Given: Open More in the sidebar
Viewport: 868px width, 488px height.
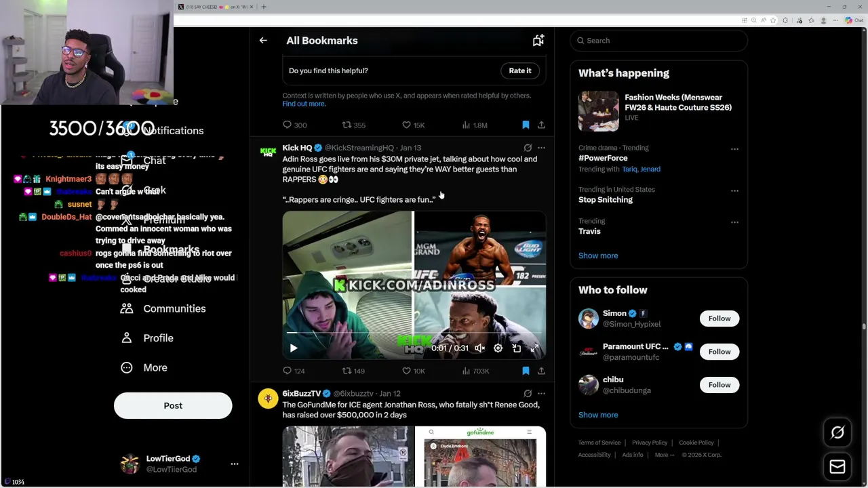Looking at the screenshot, I should click(x=144, y=367).
